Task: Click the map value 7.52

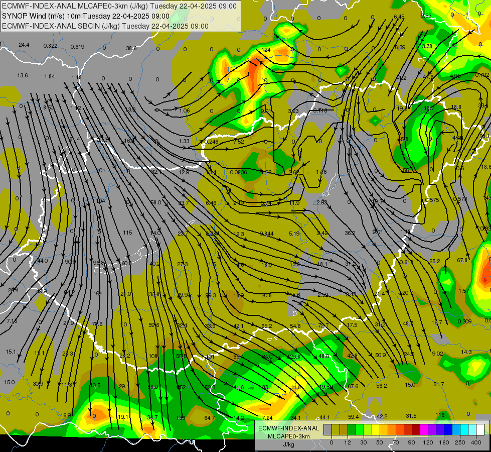Action: tap(239, 142)
